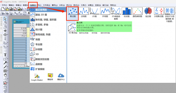
Task: Open the 查看(V) menu
Action: point(19,5)
